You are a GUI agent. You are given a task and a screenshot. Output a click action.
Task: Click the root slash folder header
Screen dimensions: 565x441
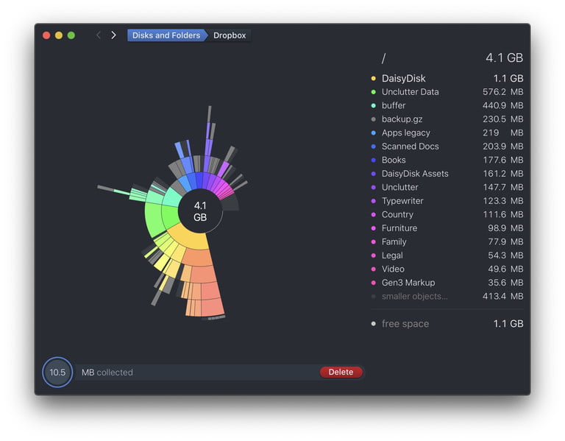pyautogui.click(x=383, y=58)
